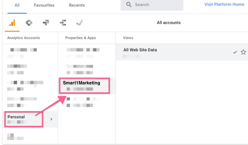Click the checkmark on All Web Site Data
This screenshot has width=248, height=145.
pos(235,52)
